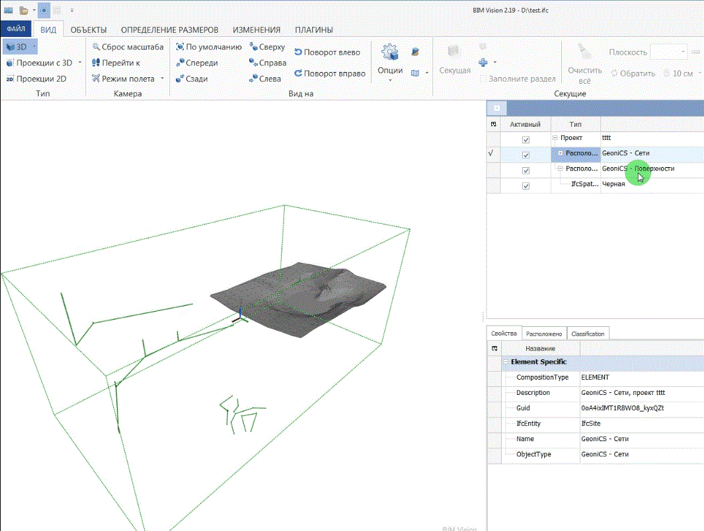
Task: Click the blue plus icon in Секущие group
Action: tap(483, 62)
